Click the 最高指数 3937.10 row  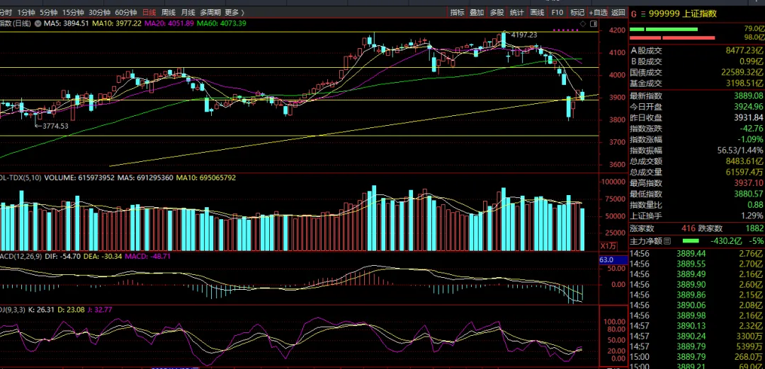(697, 184)
